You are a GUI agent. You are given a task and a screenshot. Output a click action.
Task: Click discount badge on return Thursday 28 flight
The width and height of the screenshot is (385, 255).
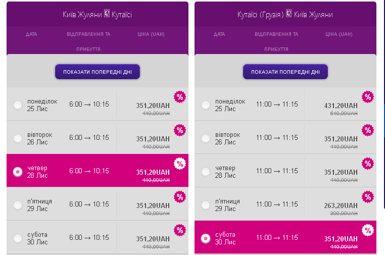368,164
